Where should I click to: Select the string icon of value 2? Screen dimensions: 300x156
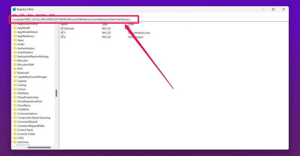(x=62, y=37)
